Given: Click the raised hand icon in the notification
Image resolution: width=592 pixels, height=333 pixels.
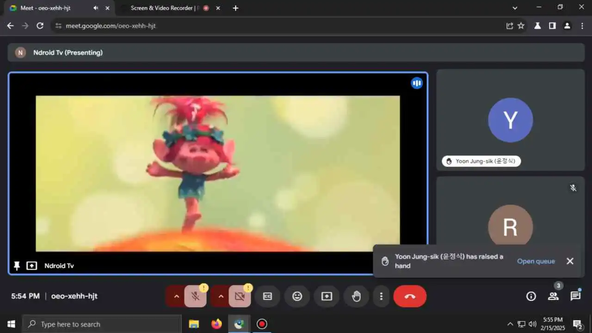Looking at the screenshot, I should [385, 261].
